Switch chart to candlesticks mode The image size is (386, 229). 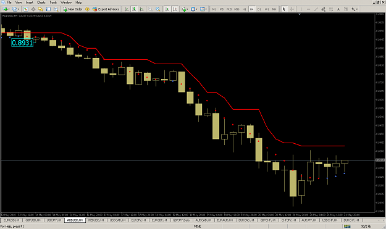click(x=134, y=9)
